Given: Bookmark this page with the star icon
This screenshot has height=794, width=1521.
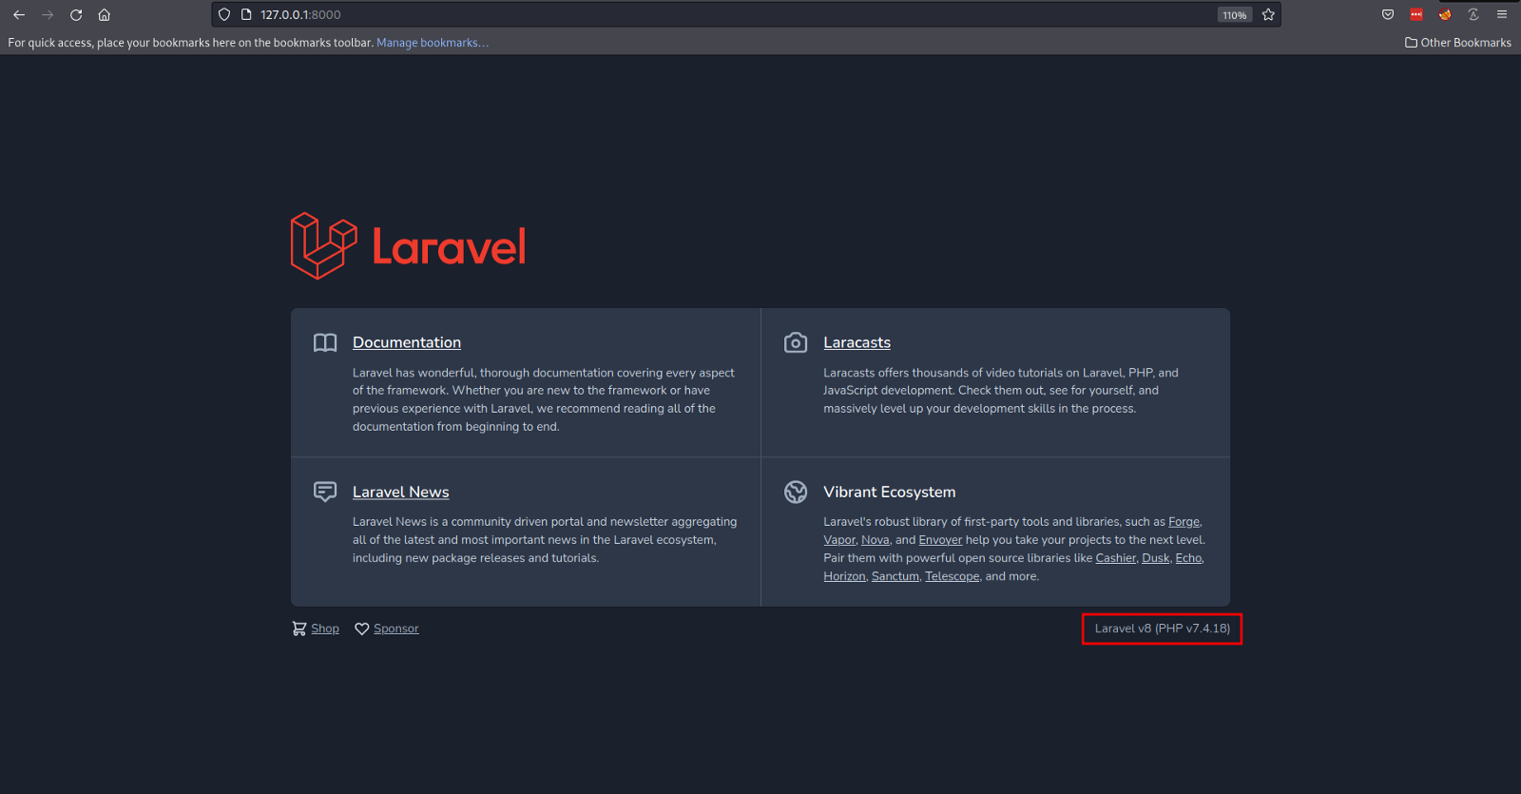Looking at the screenshot, I should (1268, 14).
